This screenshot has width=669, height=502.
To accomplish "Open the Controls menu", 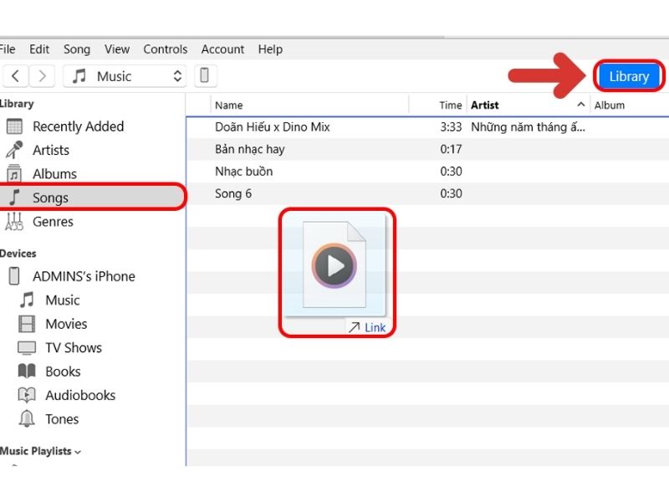I will point(165,49).
